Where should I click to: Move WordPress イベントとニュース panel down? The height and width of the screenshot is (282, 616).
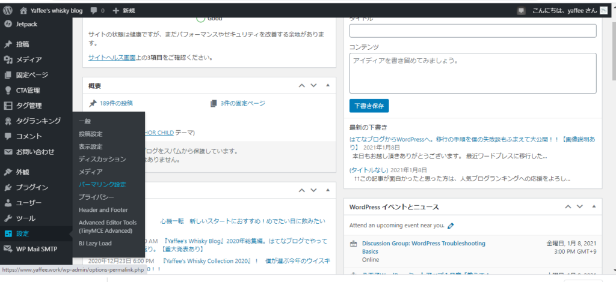[580, 206]
